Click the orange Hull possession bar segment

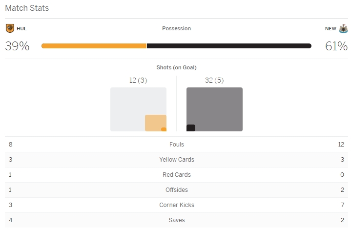[x=94, y=46]
